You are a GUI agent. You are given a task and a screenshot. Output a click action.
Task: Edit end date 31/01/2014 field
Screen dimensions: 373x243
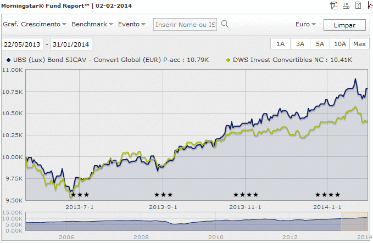71,44
